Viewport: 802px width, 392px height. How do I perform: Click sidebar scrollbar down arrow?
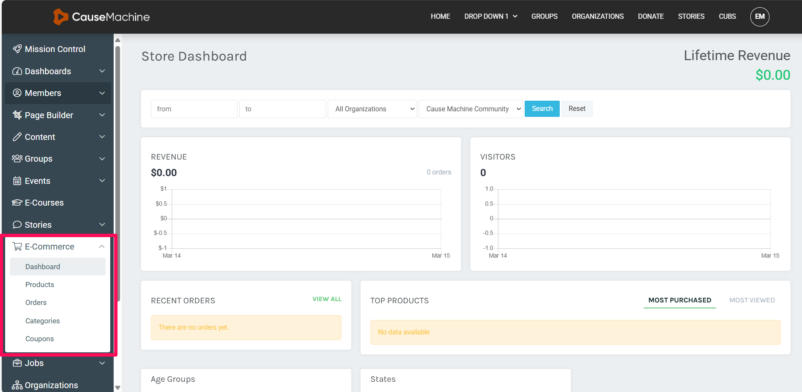coord(118,388)
